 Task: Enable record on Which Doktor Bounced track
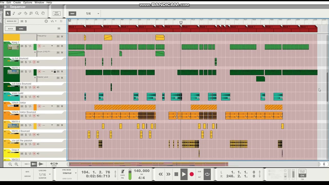pyautogui.click(x=34, y=116)
